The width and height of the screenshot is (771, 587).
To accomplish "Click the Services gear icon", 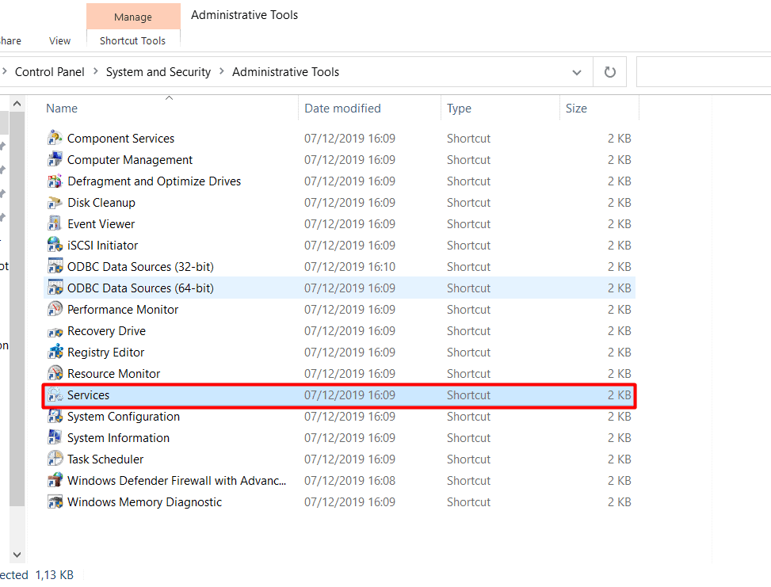I will coord(55,395).
